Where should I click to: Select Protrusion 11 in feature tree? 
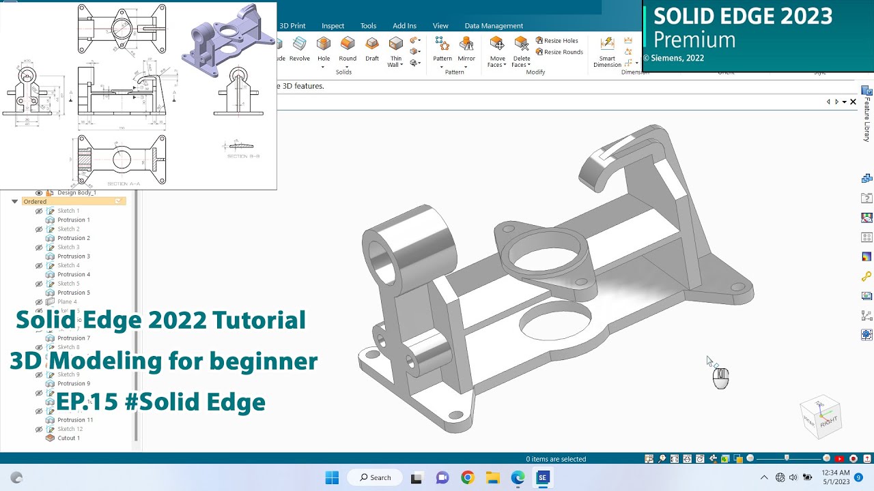75,420
